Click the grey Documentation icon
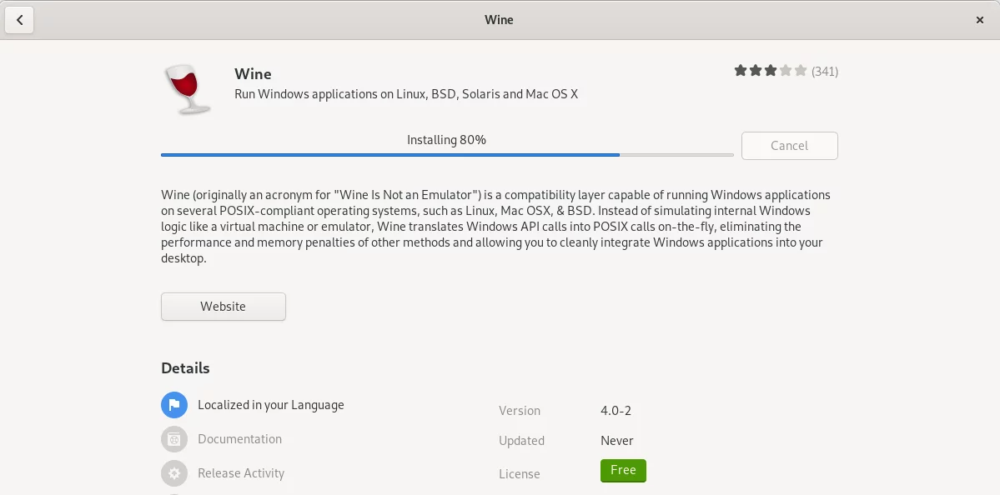 174,439
